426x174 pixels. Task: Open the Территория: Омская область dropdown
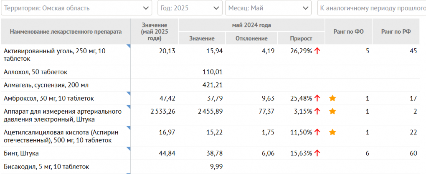click(76, 8)
